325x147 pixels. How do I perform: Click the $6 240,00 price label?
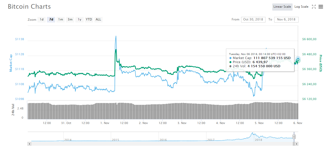309,84
